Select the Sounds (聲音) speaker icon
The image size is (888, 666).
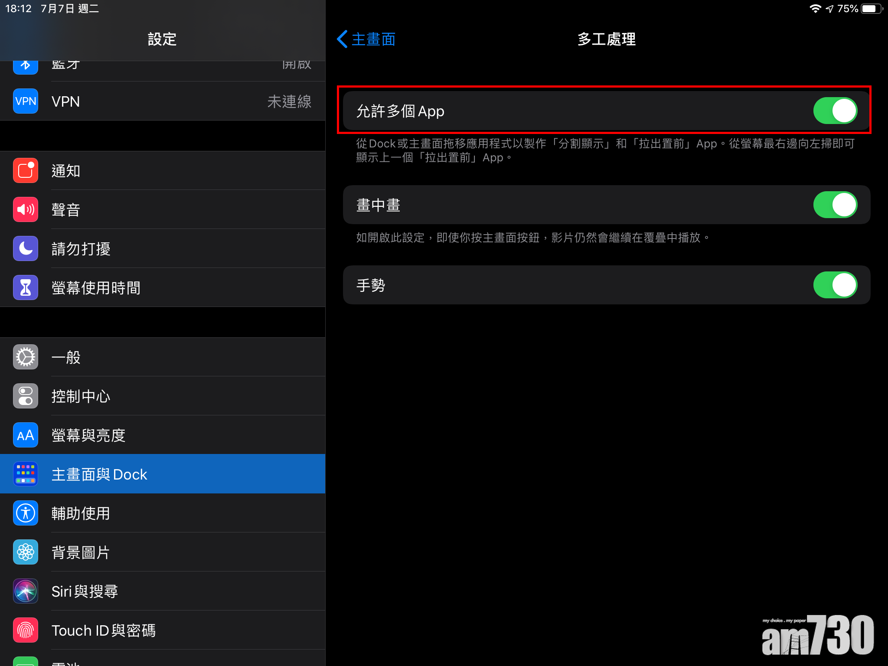coord(26,209)
